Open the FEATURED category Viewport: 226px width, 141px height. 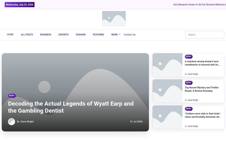(x=99, y=34)
